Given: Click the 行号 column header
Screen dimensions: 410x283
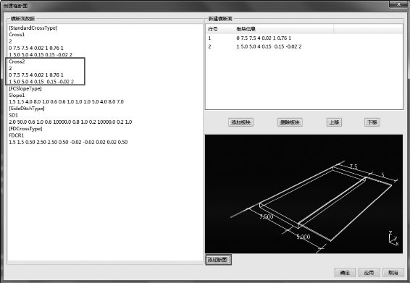Looking at the screenshot, I should (213, 29).
